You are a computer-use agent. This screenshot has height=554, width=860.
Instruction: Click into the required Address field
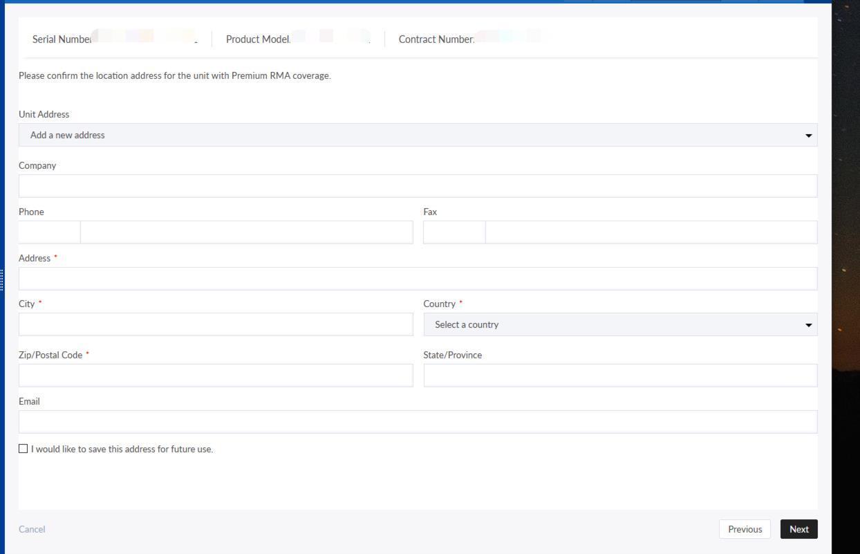point(418,279)
